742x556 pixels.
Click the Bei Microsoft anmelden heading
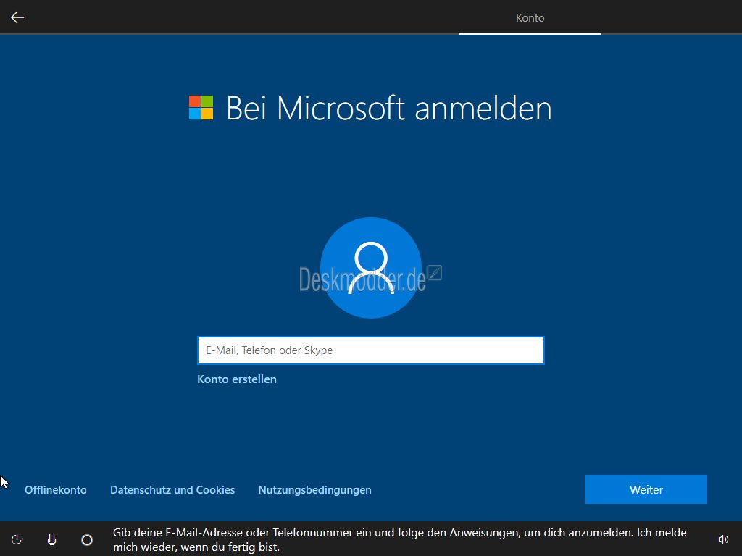388,108
